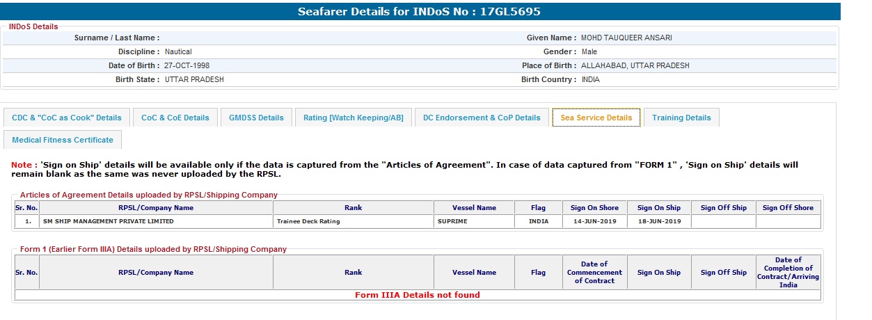Viewport: 872px width, 320px height.
Task: Click the date of birth value 27-OCT-1998
Action: (187, 65)
